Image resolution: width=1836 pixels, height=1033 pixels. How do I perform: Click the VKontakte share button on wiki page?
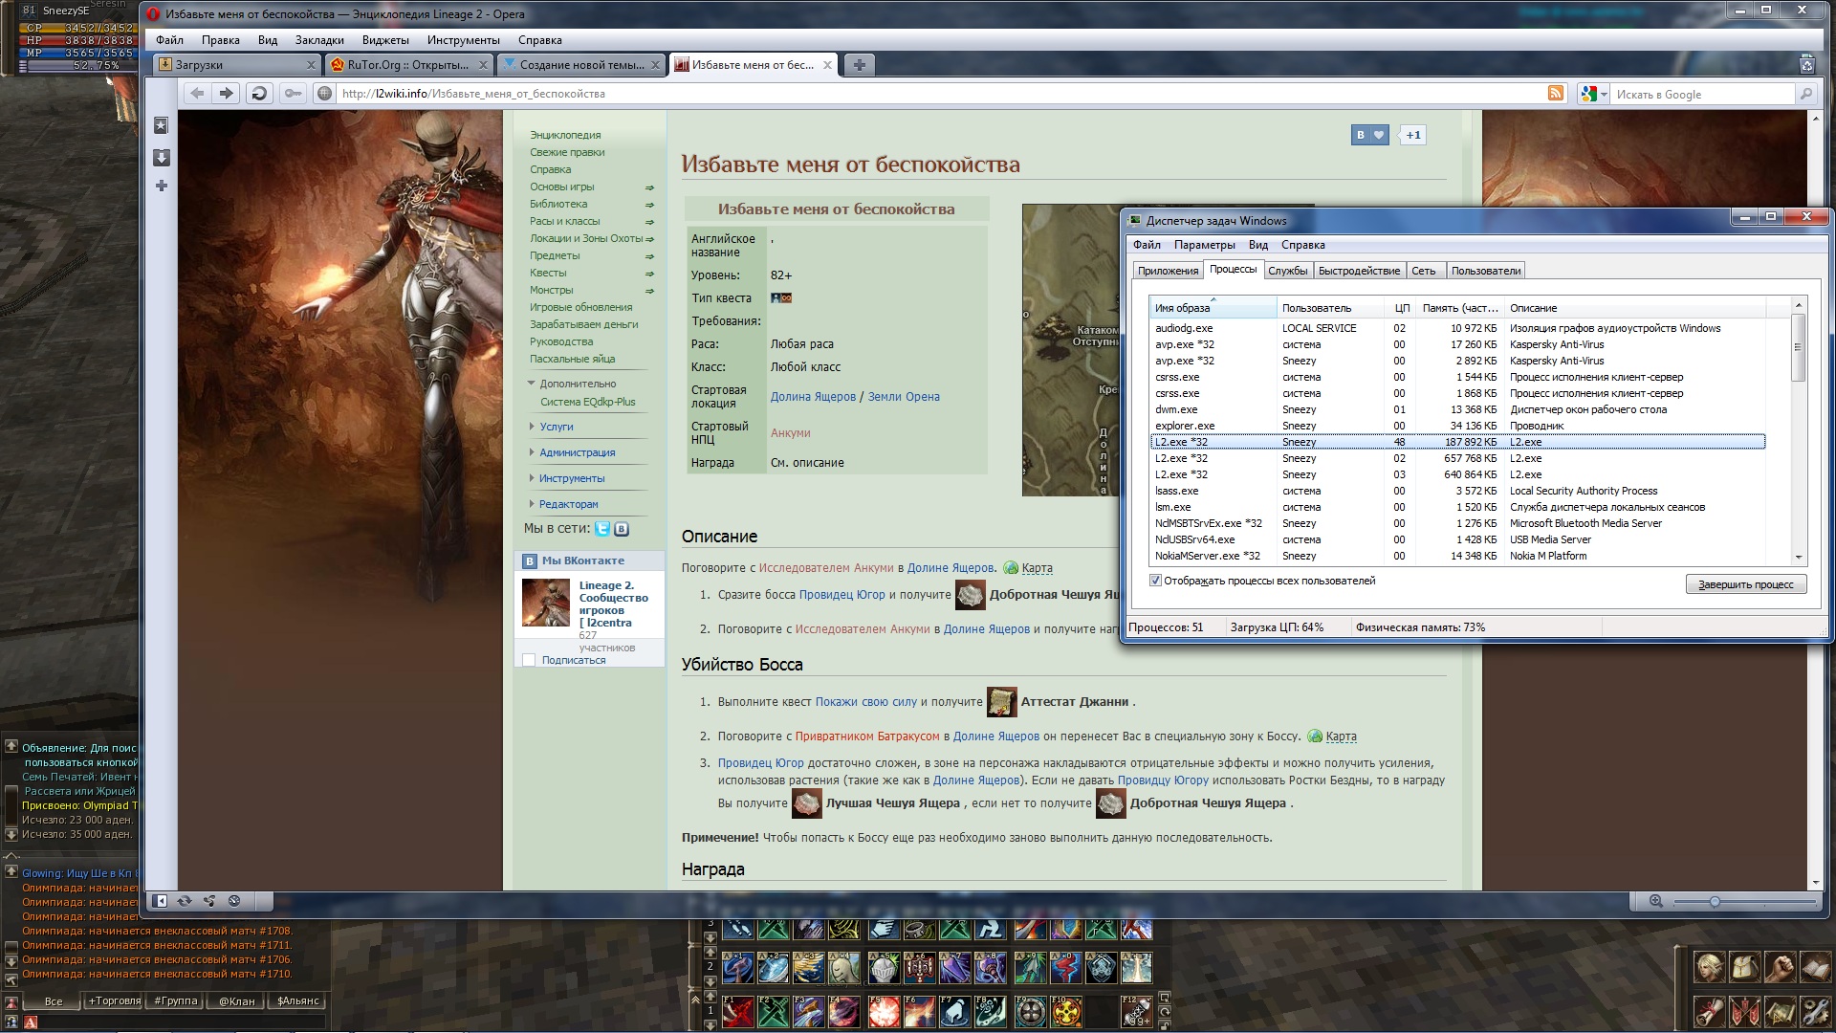(1360, 135)
